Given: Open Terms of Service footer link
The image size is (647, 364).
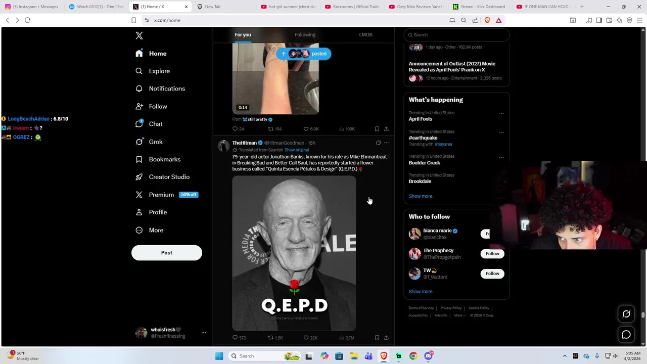Looking at the screenshot, I should pos(421,308).
